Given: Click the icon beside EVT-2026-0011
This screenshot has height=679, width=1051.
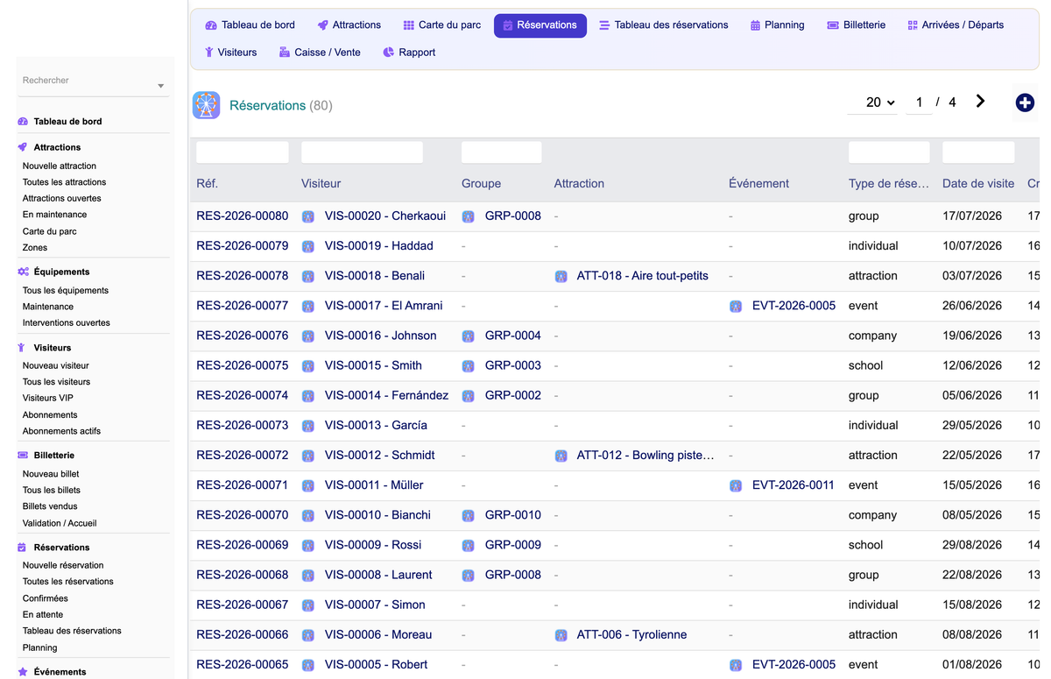Looking at the screenshot, I should [x=736, y=485].
